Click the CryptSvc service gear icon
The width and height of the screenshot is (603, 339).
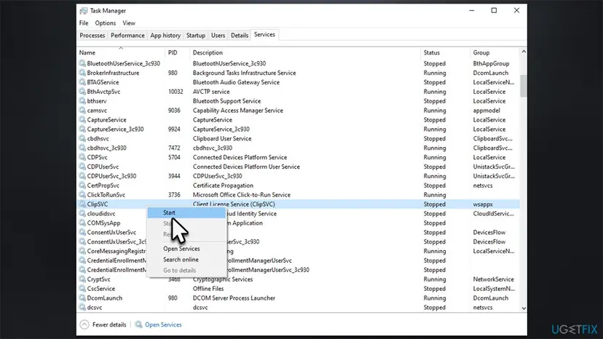click(82, 279)
